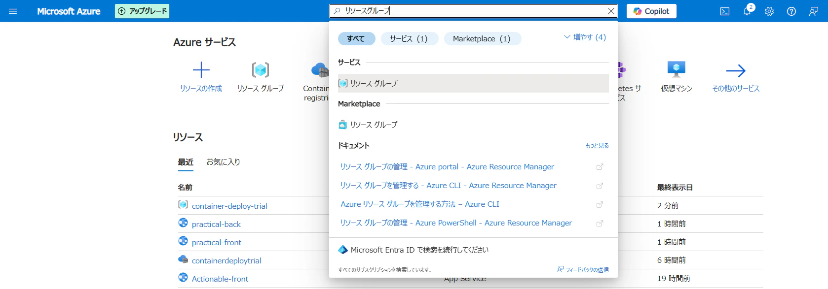This screenshot has height=289, width=828.
Task: Open リソース グループ under サービス results
Action: 473,83
